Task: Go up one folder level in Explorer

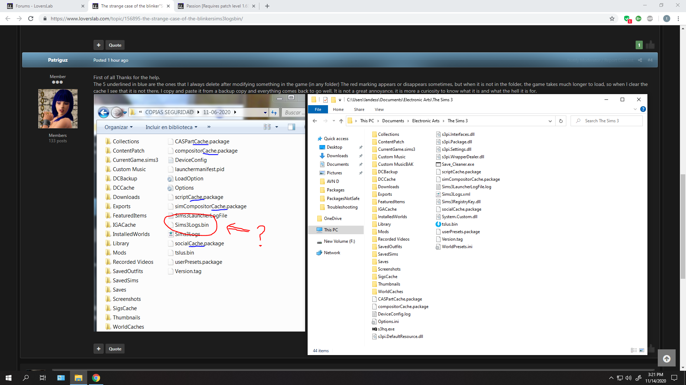Action: click(x=341, y=121)
